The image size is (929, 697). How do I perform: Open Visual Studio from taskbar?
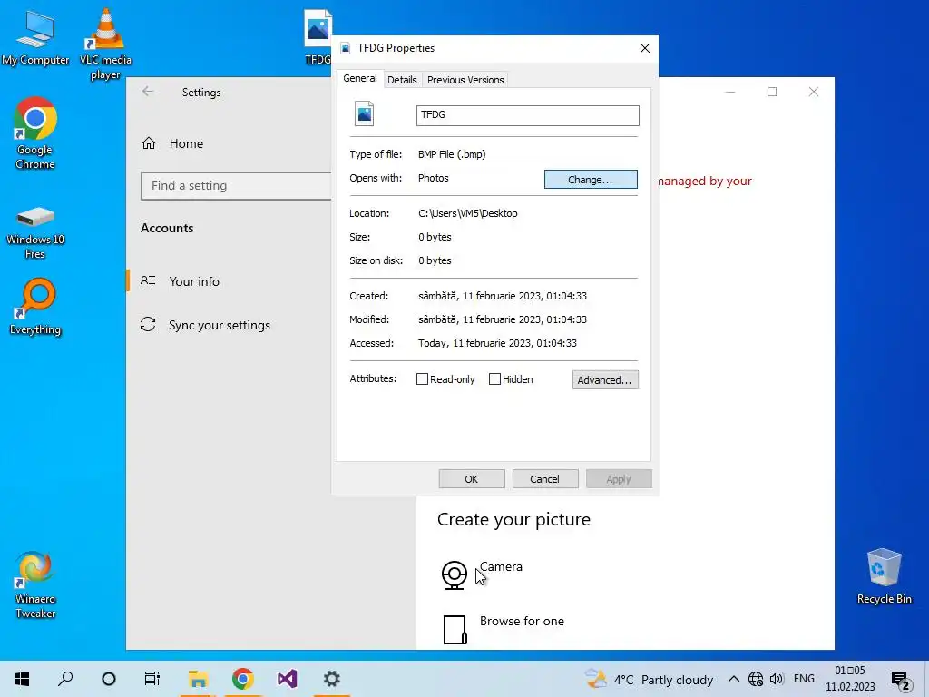click(288, 679)
